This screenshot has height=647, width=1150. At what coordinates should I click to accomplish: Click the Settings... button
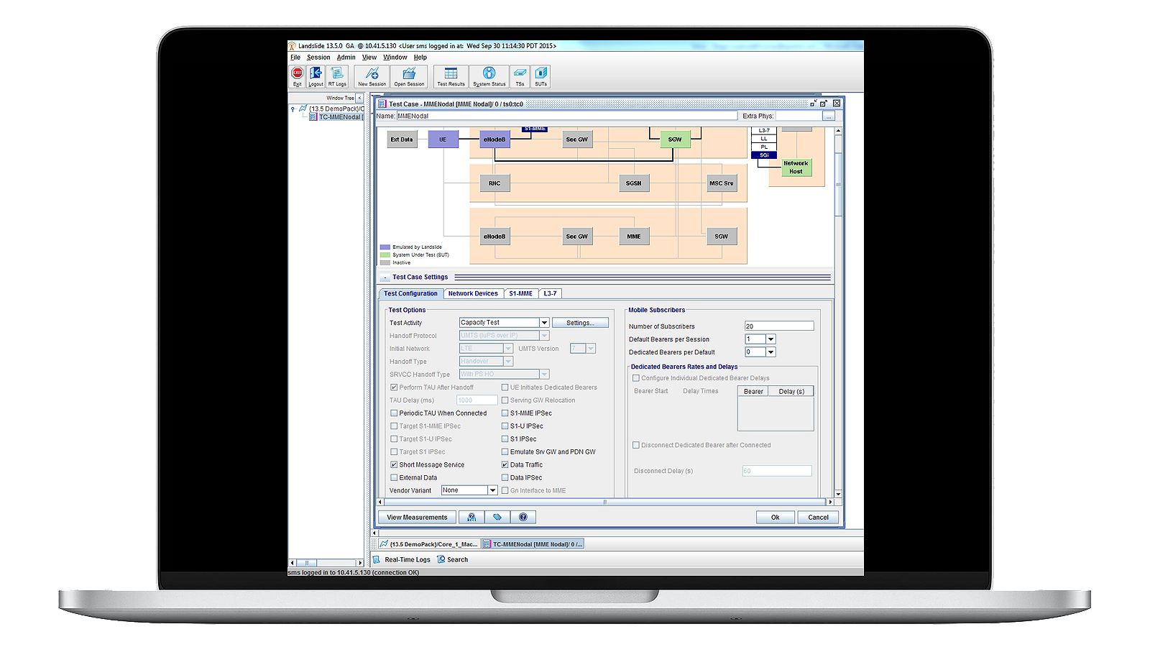(x=580, y=323)
